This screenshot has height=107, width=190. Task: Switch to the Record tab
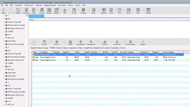pos(122,48)
